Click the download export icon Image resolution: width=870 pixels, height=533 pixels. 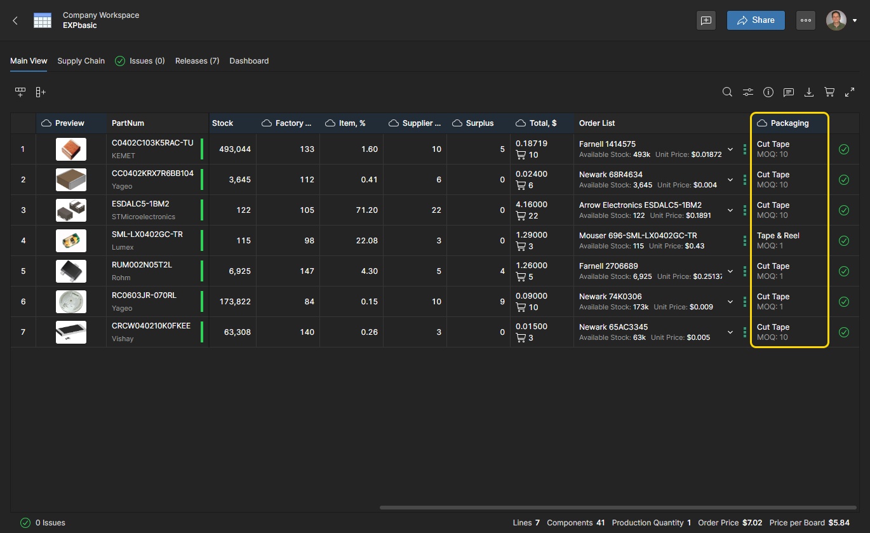coord(809,92)
